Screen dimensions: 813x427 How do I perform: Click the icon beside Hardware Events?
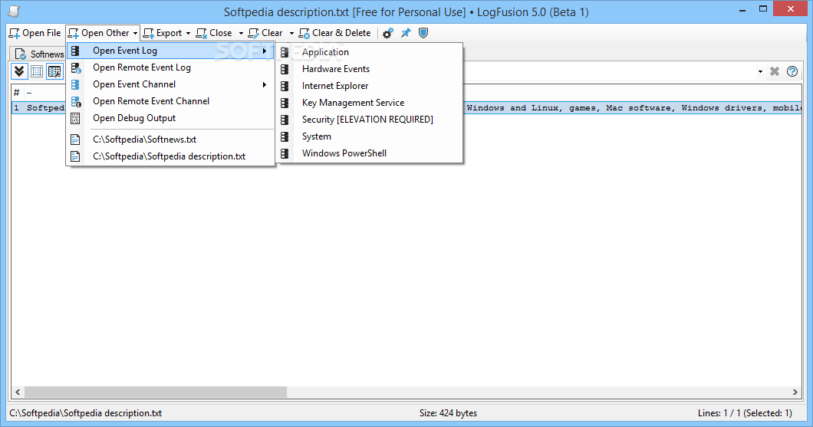coord(285,69)
